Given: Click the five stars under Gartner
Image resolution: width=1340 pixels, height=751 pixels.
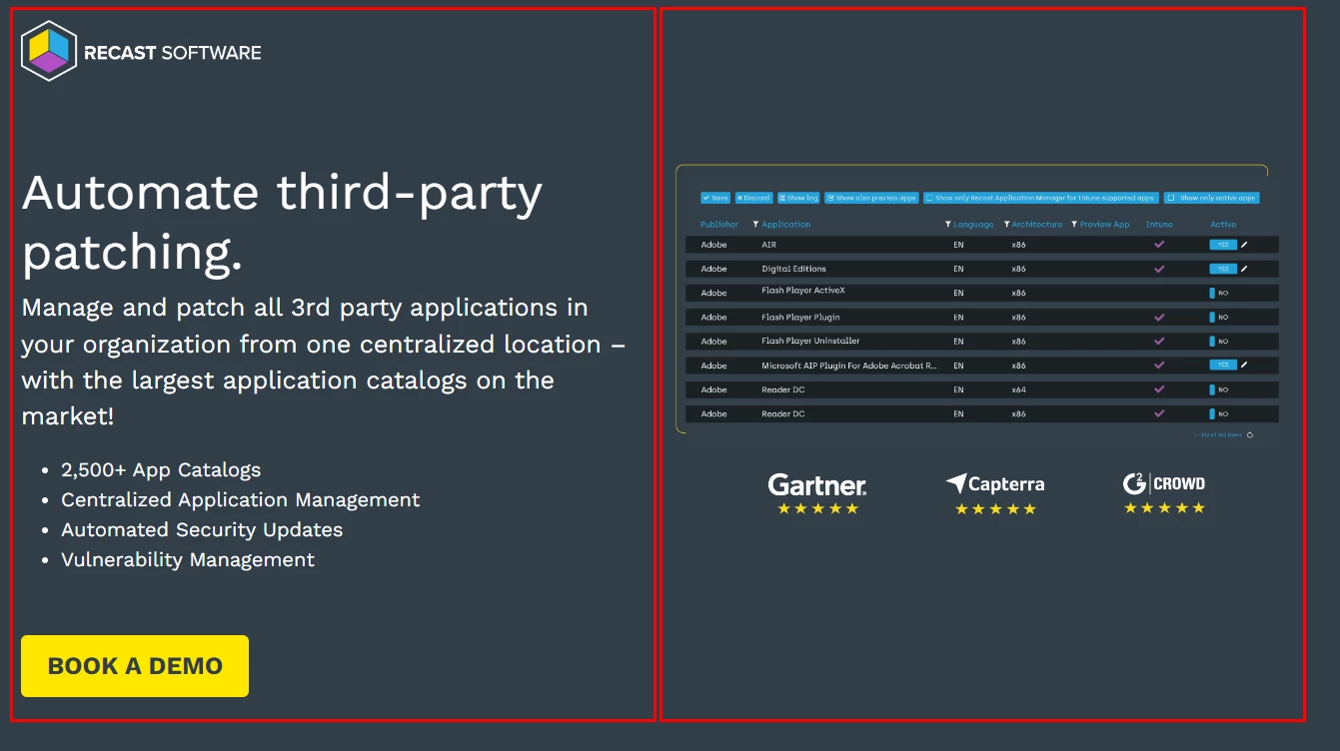Looking at the screenshot, I should (x=818, y=509).
